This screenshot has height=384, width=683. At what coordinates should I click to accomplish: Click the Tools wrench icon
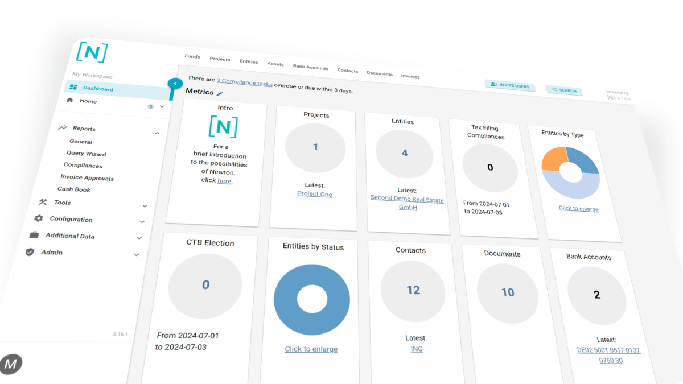[x=43, y=201]
